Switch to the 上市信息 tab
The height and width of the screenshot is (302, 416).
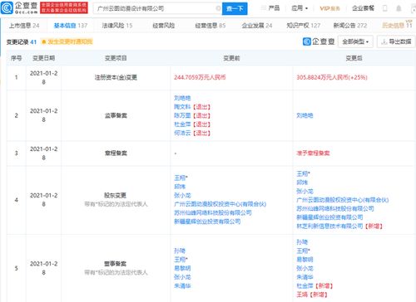click(x=24, y=26)
